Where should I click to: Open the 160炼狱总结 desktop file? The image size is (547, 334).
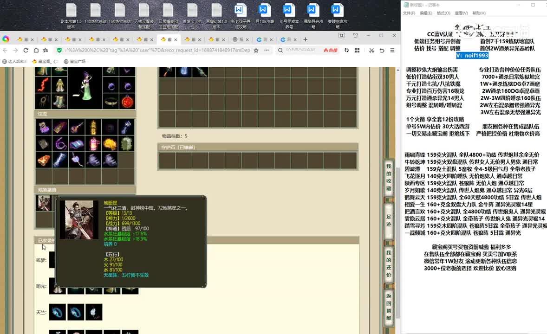coord(120,14)
